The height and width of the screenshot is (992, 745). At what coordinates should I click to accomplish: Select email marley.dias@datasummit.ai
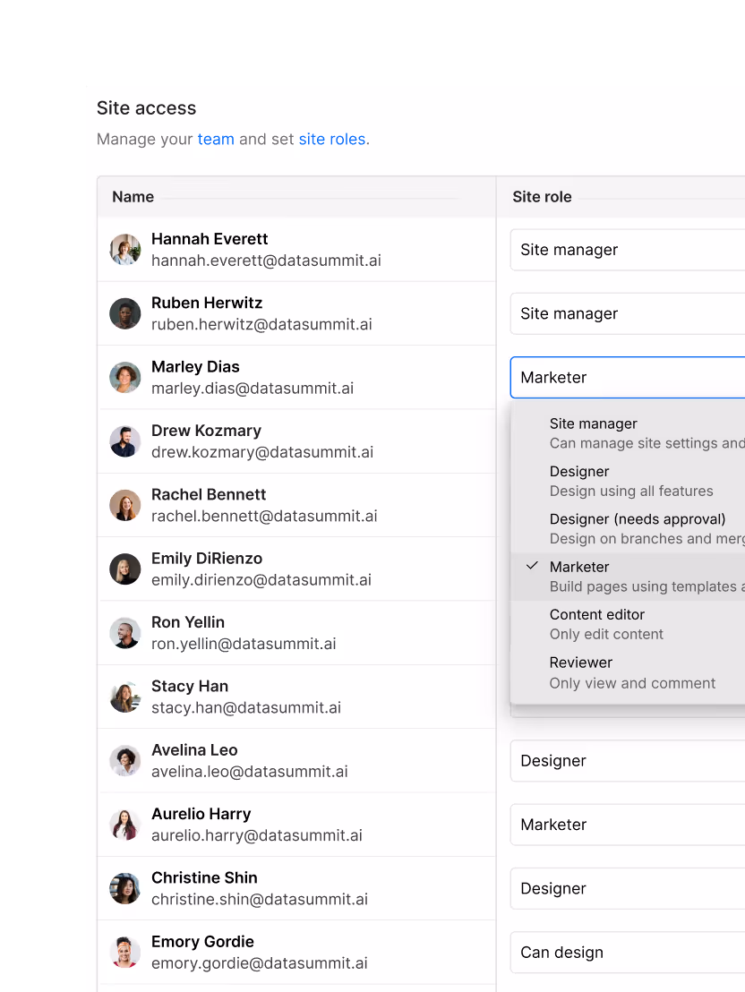coord(253,389)
